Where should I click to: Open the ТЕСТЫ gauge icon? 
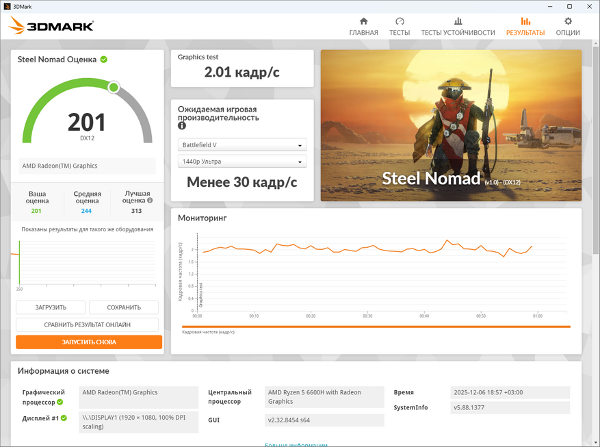(x=400, y=22)
